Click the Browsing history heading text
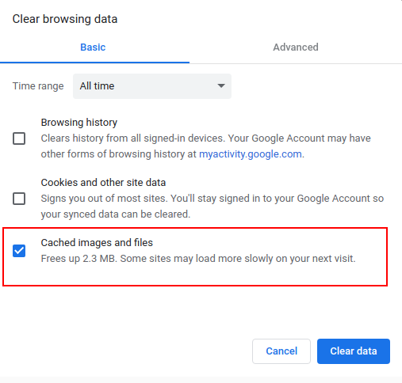402x383 pixels. (79, 123)
